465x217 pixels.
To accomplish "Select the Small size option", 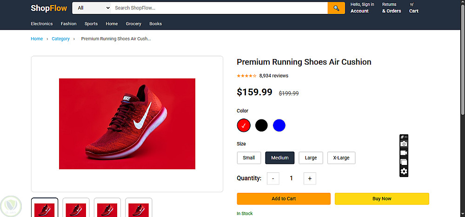I will click(x=249, y=158).
